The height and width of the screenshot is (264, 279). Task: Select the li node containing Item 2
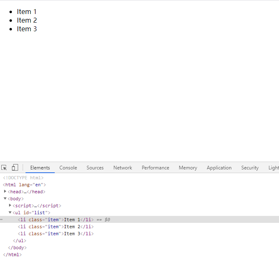pos(56,227)
